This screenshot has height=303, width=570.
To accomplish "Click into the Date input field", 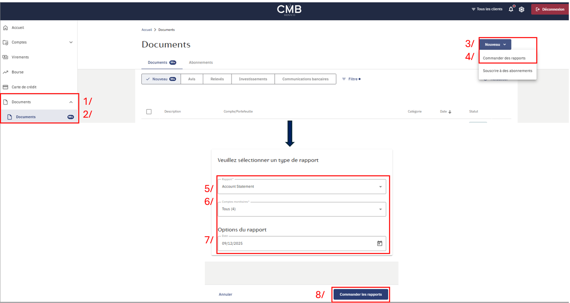I will point(294,243).
